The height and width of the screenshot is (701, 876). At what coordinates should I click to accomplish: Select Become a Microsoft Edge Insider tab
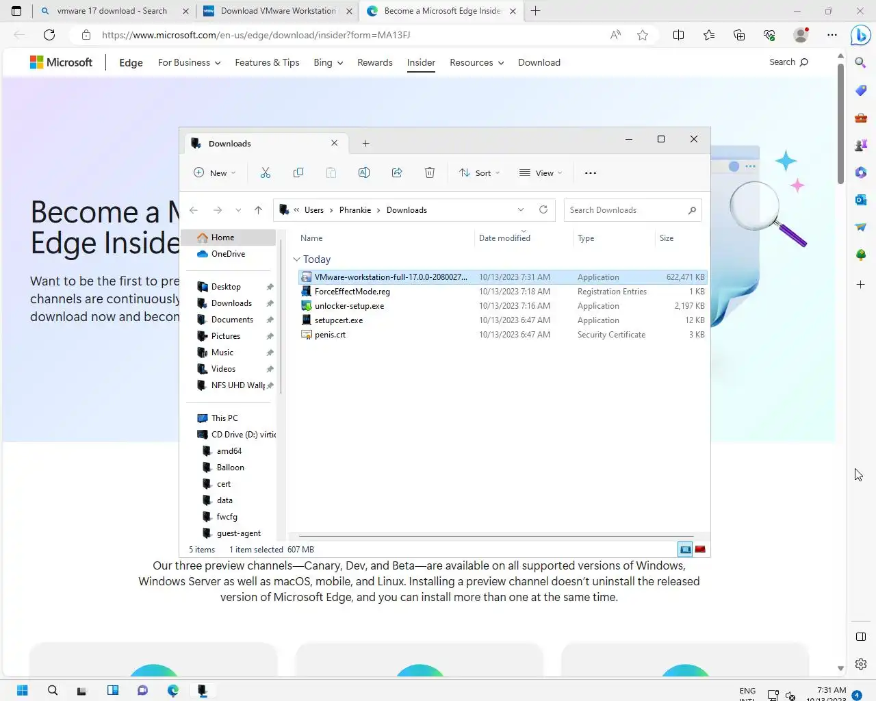click(442, 11)
